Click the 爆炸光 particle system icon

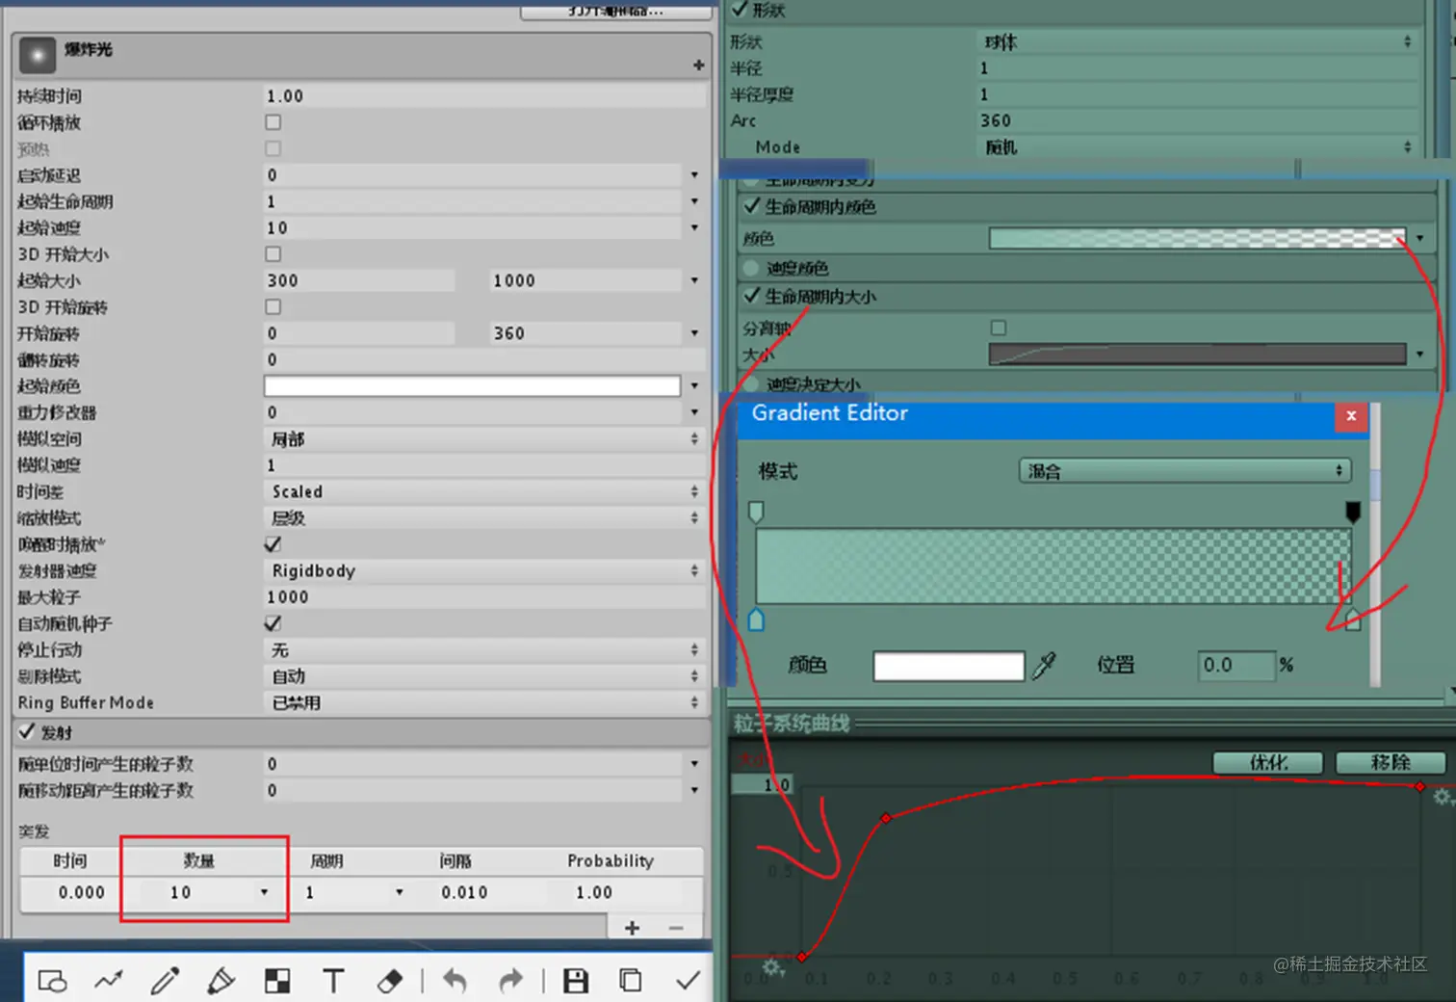38,56
